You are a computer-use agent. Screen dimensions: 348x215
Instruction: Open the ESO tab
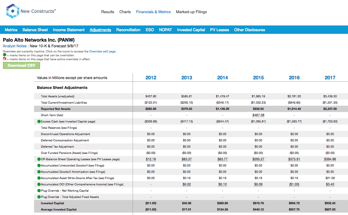[150, 30]
